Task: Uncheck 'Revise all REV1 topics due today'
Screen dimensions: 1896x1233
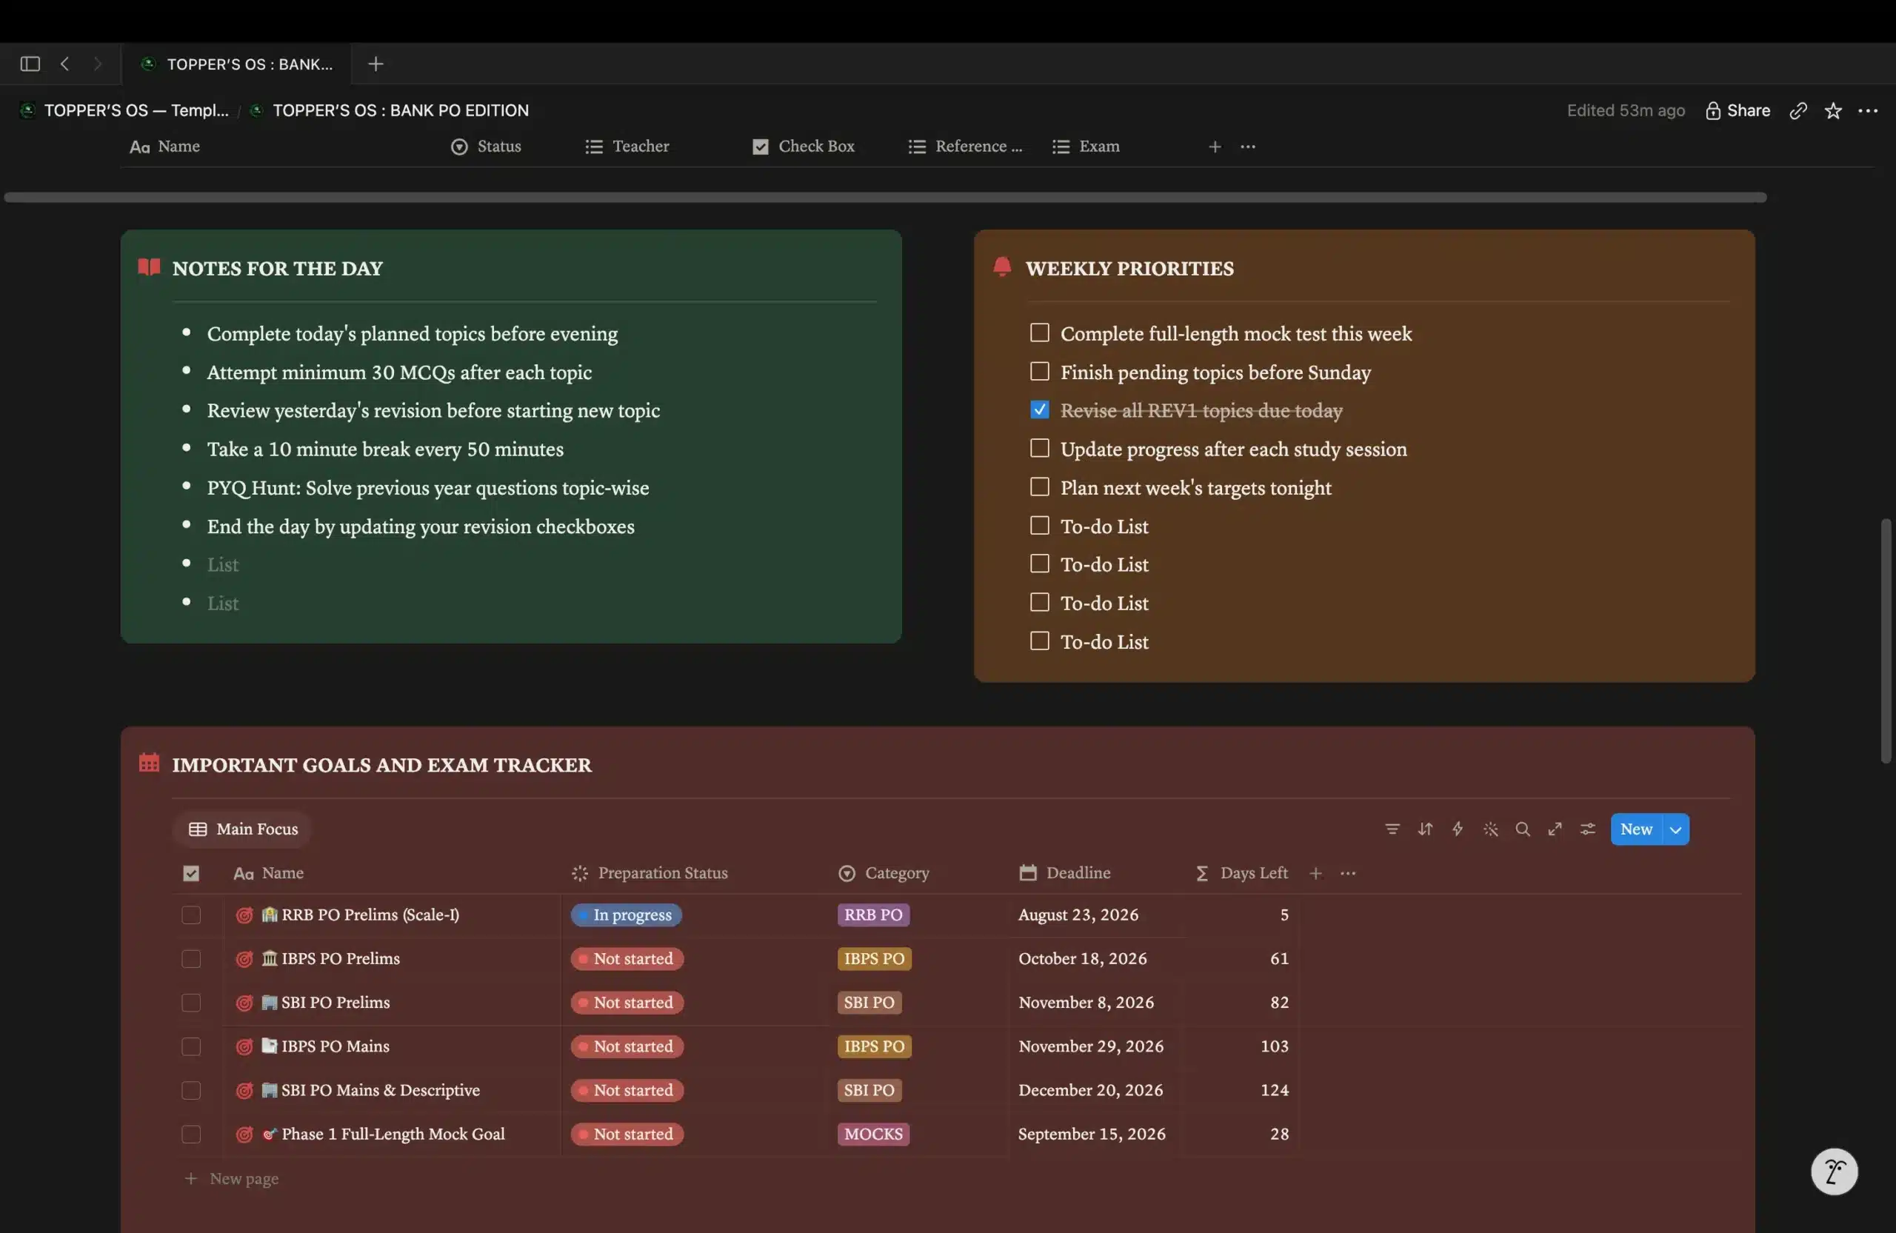Action: click(x=1039, y=410)
